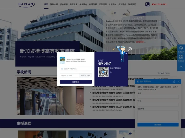Close the popup with the circled X icon
This screenshot has height=138, width=185.
130,49
